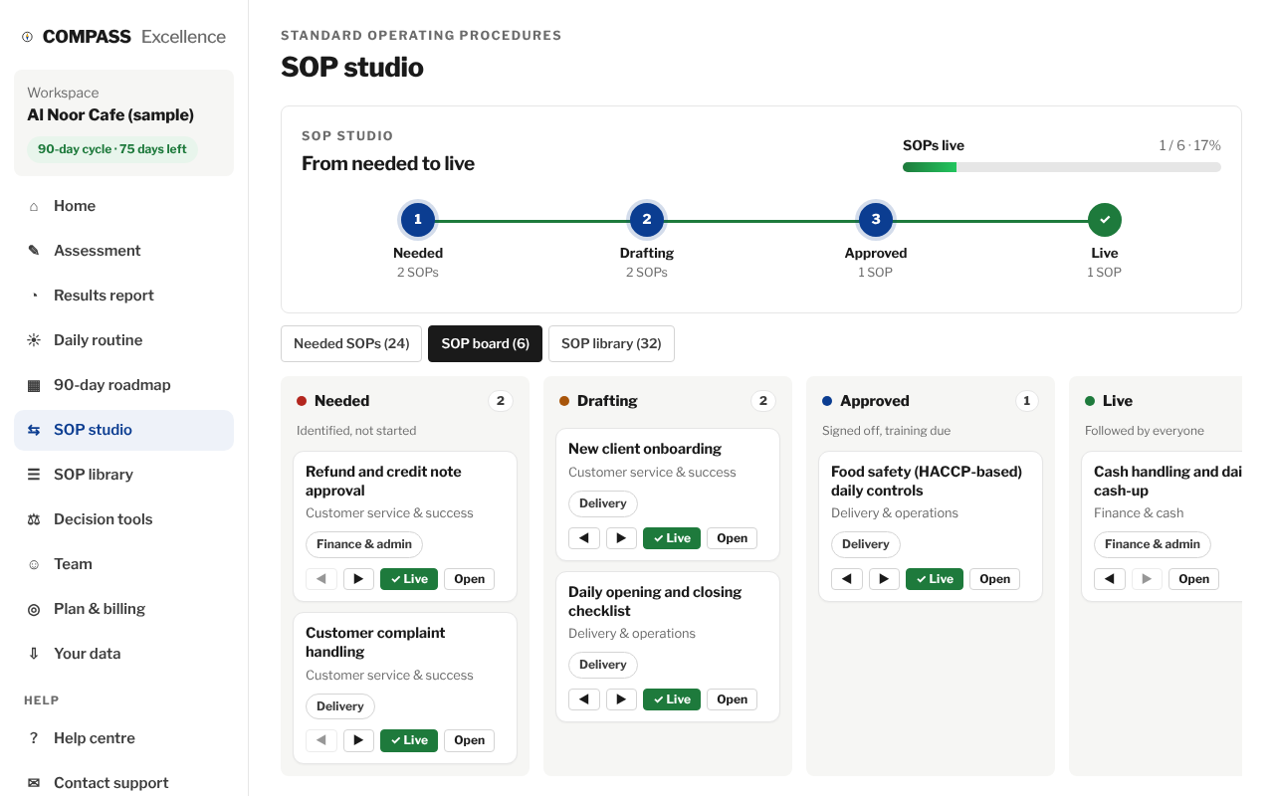
Task: Click the Compass logo icon
Action: pos(27,37)
